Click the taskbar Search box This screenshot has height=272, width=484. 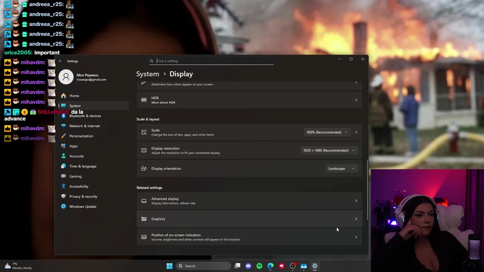pyautogui.click(x=203, y=266)
